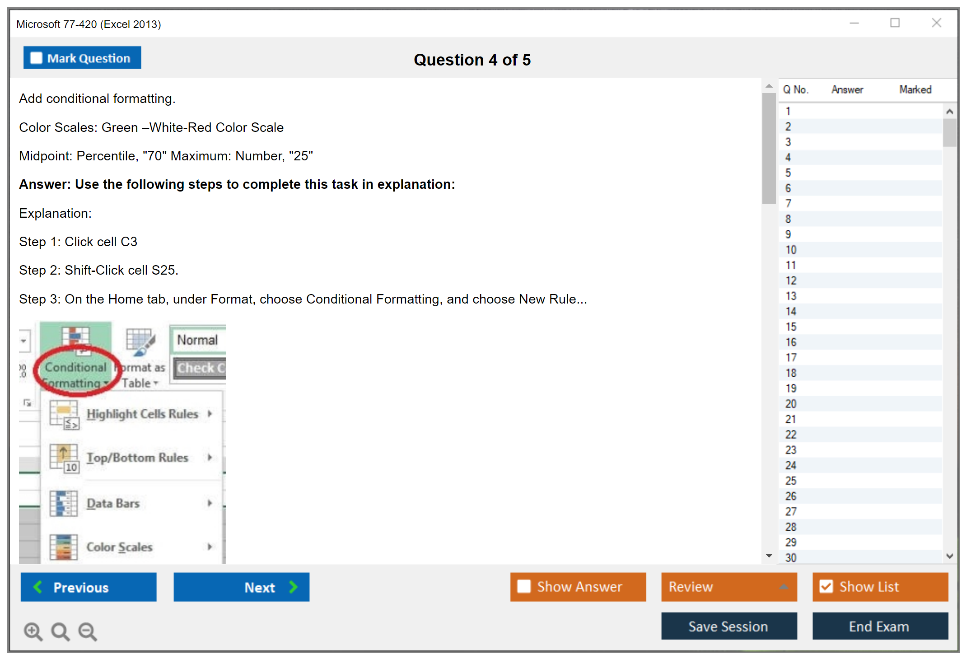Go to the Next question
The image size is (971, 664).
[x=242, y=587]
